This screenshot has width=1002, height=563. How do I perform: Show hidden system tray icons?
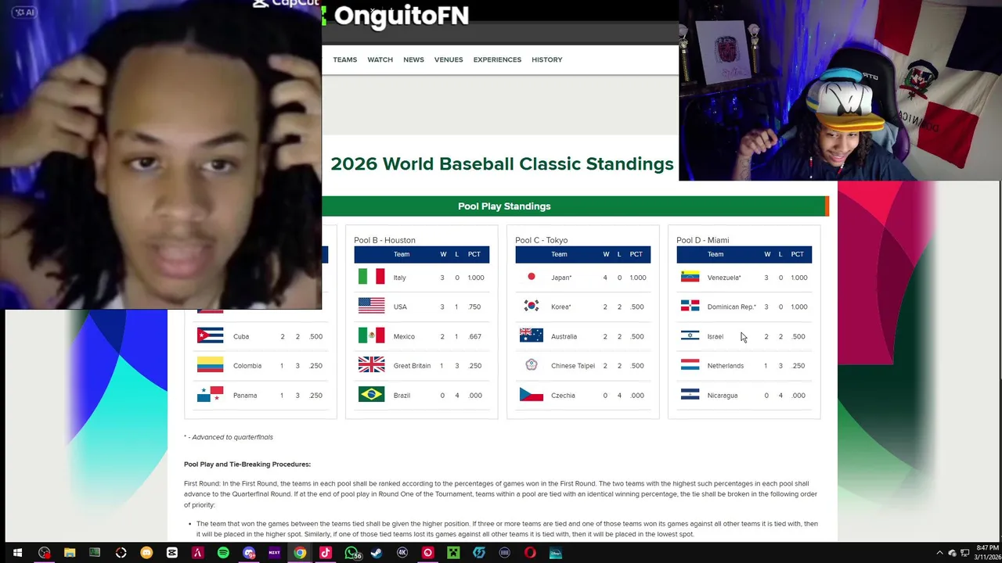tap(940, 553)
